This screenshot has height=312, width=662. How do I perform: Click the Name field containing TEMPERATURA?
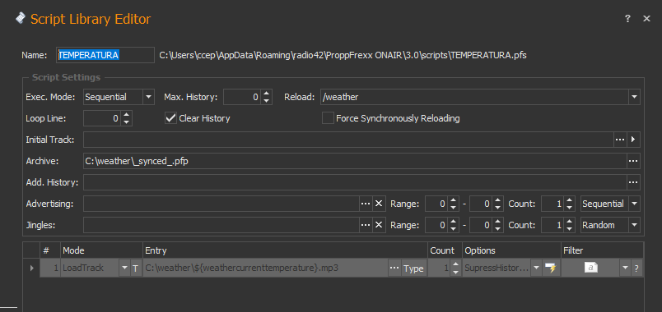(105, 55)
